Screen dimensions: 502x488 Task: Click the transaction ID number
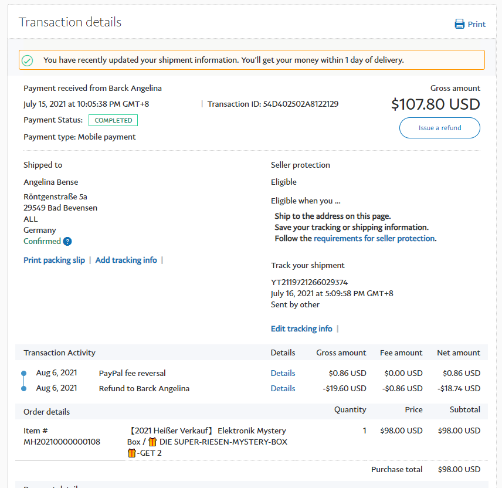tap(300, 104)
